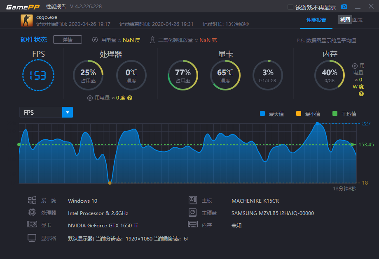Screen dimensions: 379x259
Task: Click the 记录时长: 13分钟8秒 text
Action: coord(225,24)
